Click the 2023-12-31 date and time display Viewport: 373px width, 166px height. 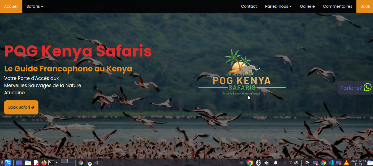pos(358,163)
